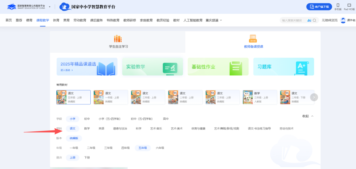Select 小学 school stage option
356x169 pixels.
coord(73,119)
